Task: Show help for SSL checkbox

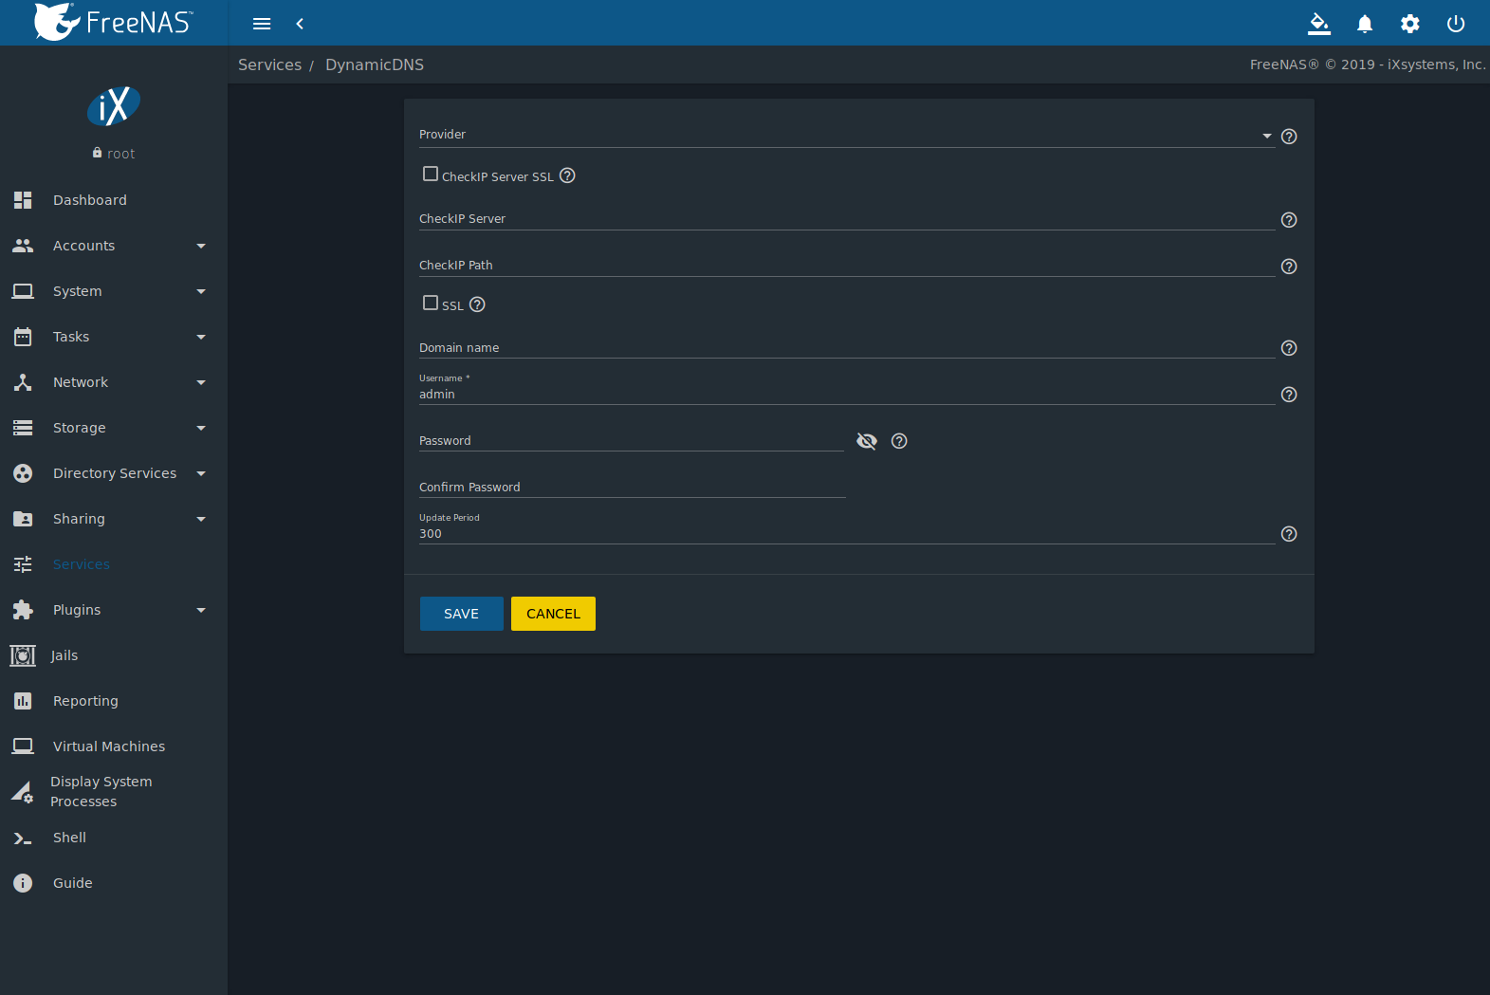Action: tap(477, 304)
